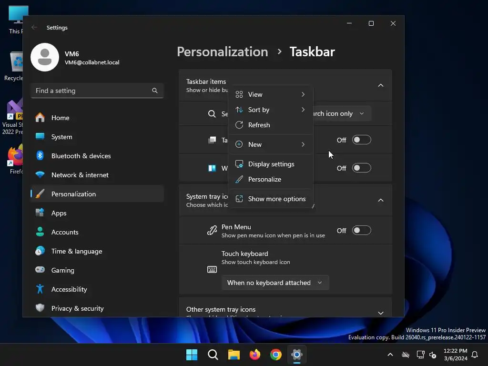Open Sort by submenu in context menu
This screenshot has height=366, width=488.
pos(270,110)
